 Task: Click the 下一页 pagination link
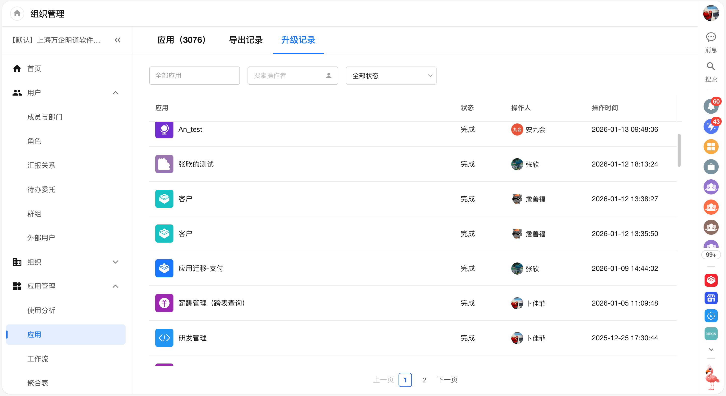pyautogui.click(x=447, y=380)
